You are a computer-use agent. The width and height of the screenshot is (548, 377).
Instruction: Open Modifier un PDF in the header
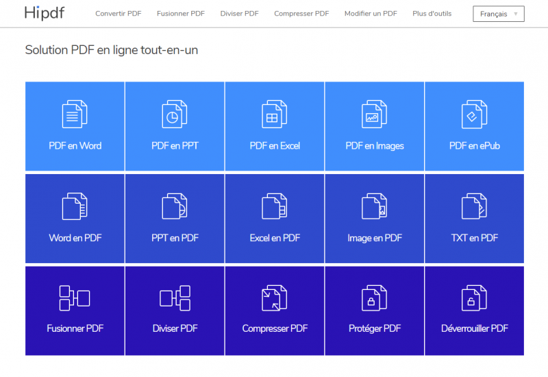coord(371,14)
